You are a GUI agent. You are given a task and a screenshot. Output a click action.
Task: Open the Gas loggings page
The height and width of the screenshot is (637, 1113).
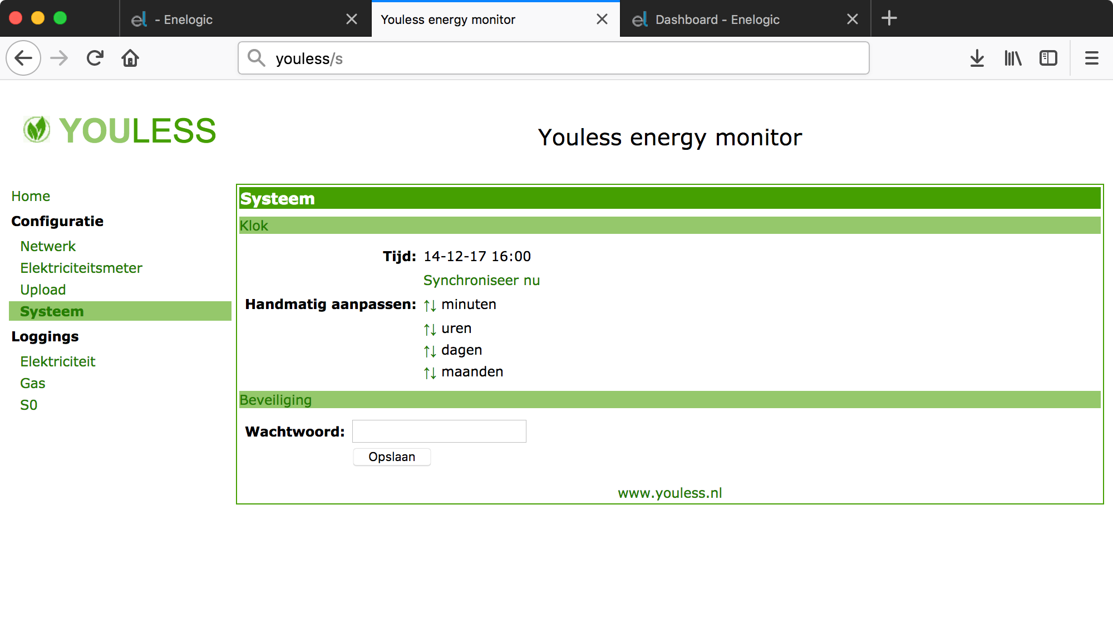[x=33, y=383]
